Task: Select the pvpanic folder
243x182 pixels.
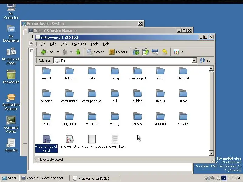Action: 46,96
